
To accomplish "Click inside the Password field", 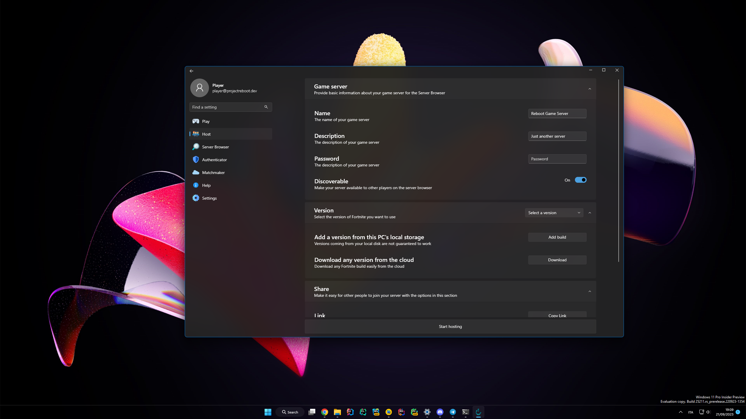I will tap(557, 159).
